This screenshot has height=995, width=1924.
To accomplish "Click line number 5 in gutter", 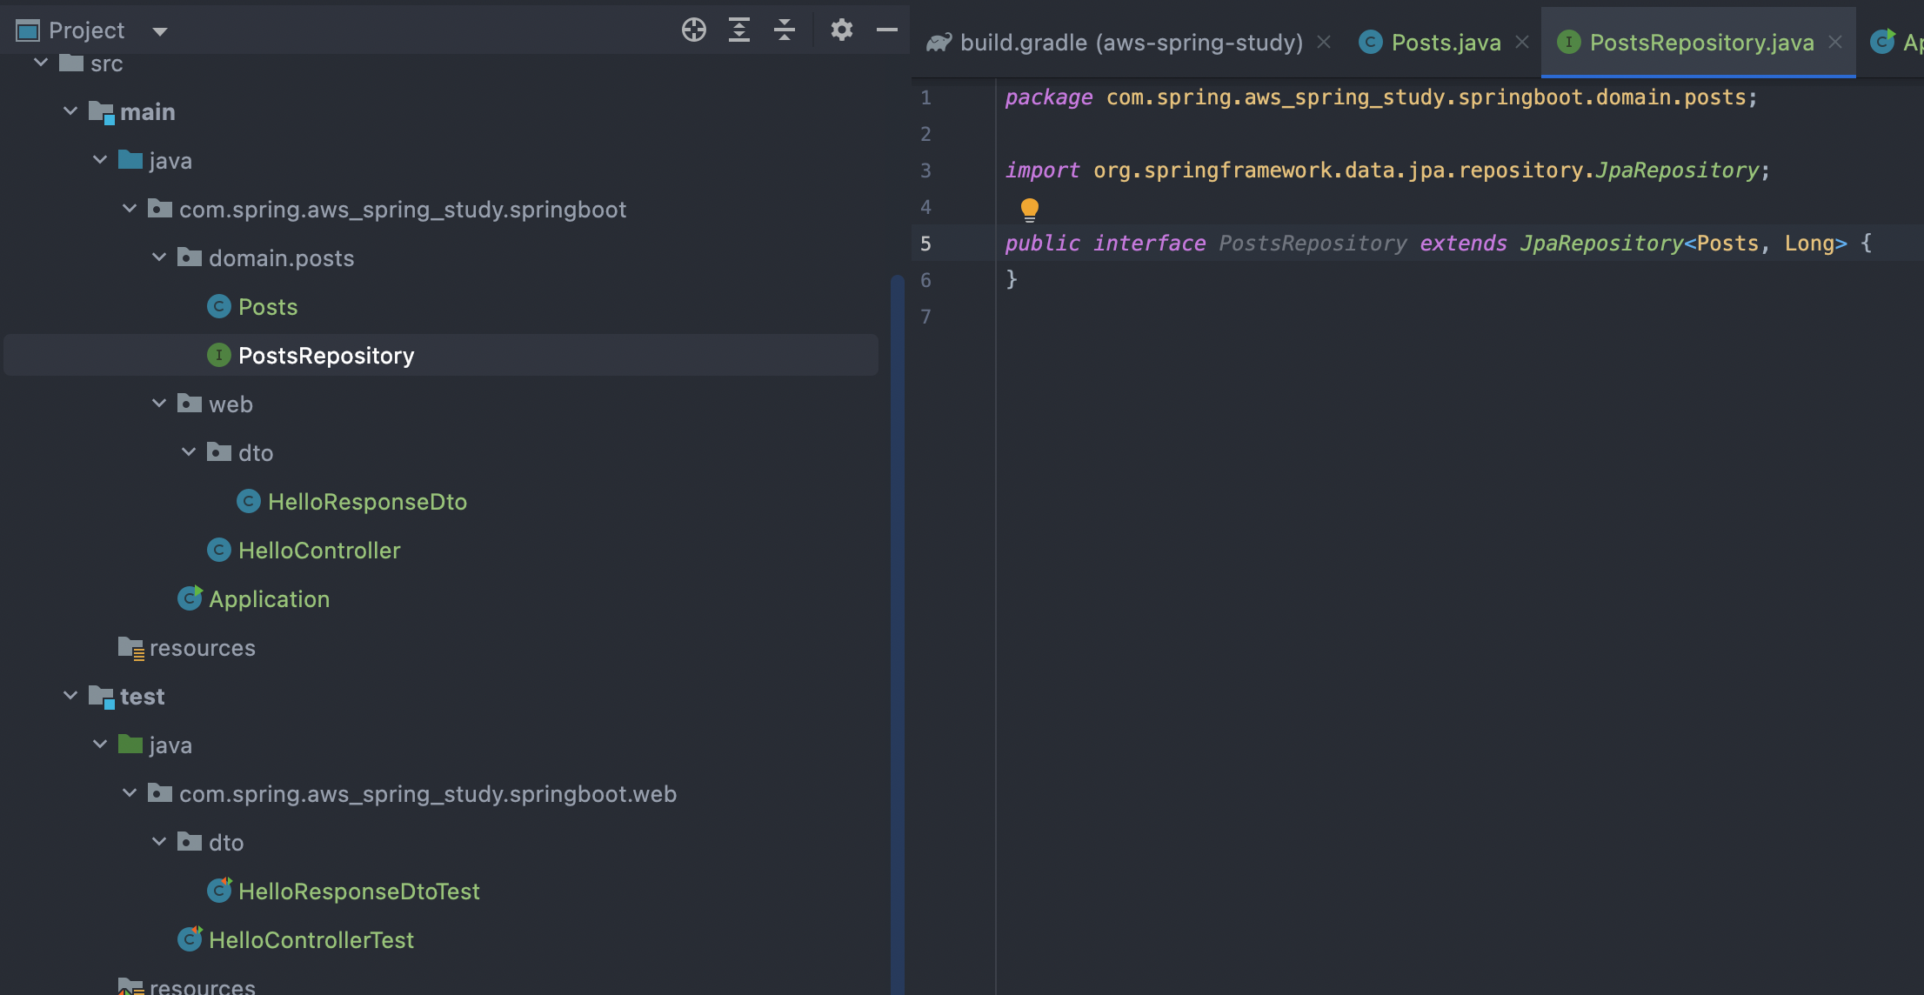I will point(925,244).
